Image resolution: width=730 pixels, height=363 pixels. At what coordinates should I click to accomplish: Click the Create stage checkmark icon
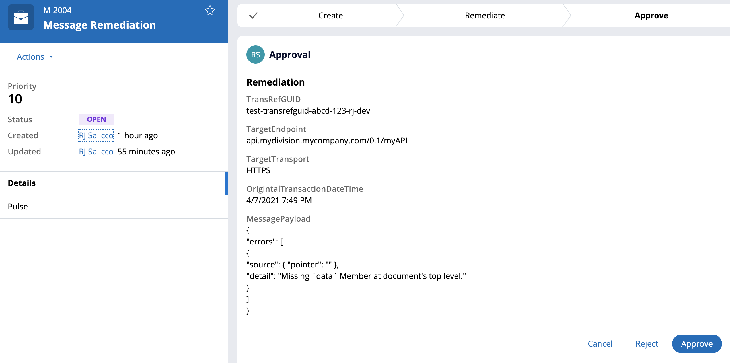[254, 15]
